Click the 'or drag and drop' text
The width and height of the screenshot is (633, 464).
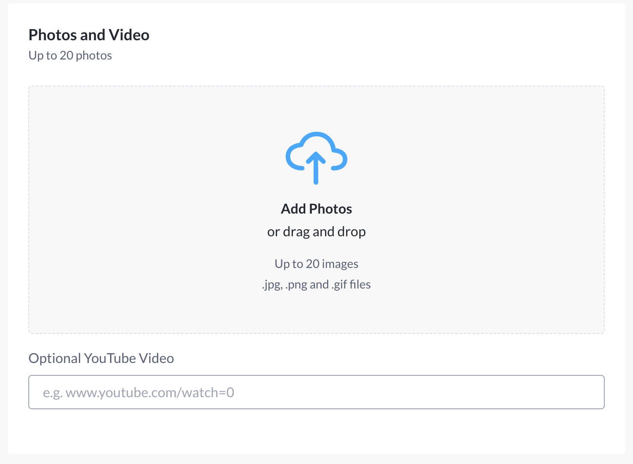(316, 231)
